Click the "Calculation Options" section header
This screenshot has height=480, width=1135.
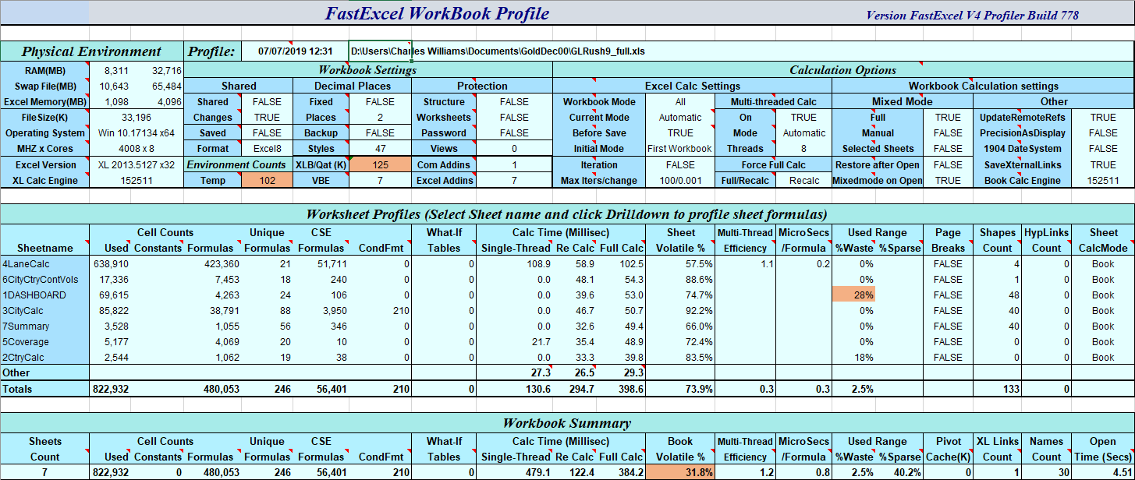click(843, 70)
